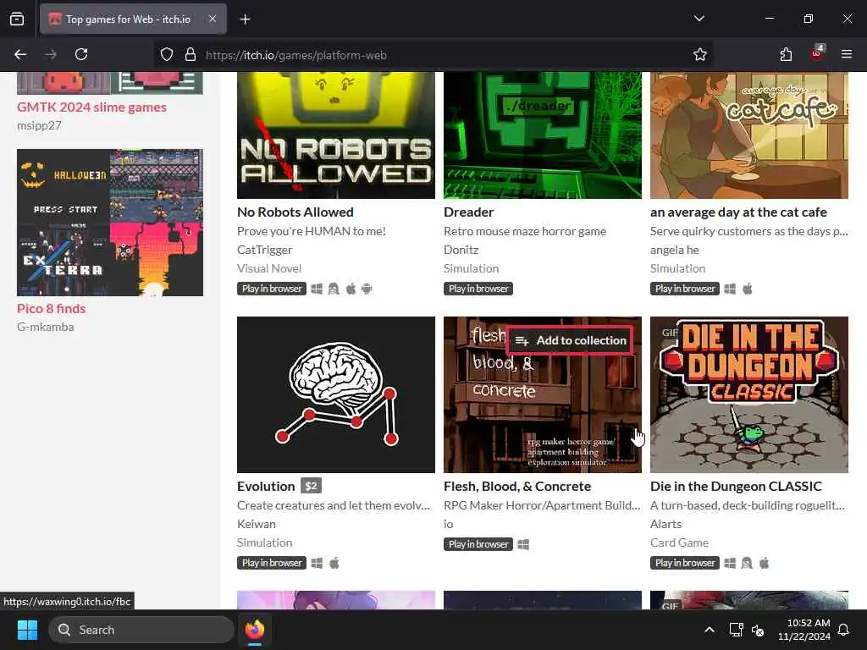This screenshot has height=650, width=867.
Task: Go back with the browser back arrow
Action: point(20,54)
